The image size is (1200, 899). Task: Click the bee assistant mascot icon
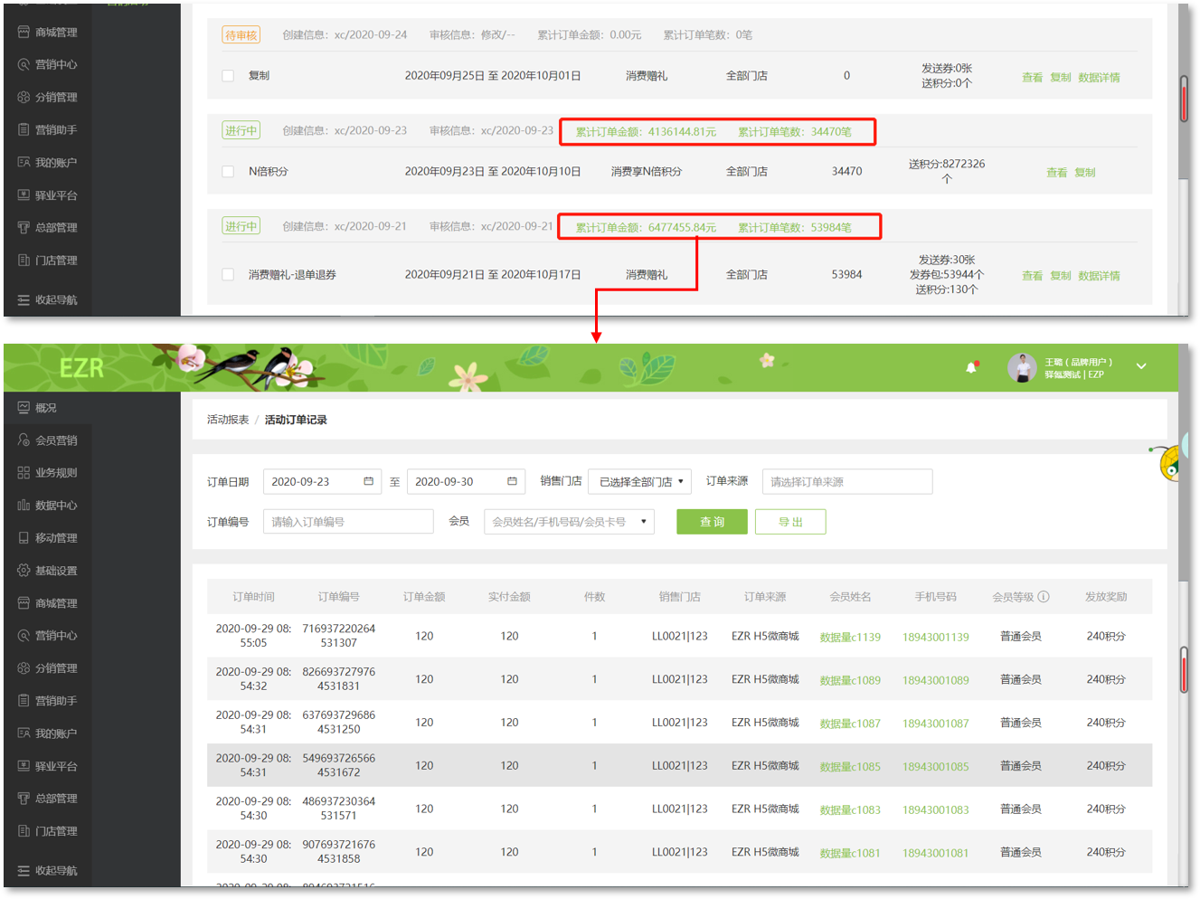coord(1167,463)
